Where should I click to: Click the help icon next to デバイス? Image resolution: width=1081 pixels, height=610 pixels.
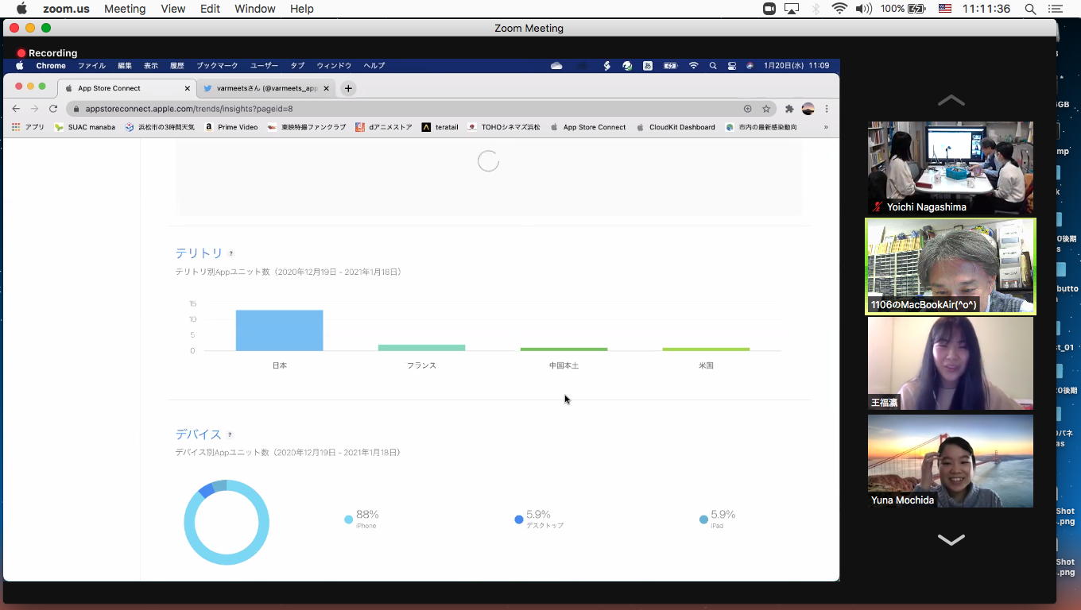click(x=230, y=434)
